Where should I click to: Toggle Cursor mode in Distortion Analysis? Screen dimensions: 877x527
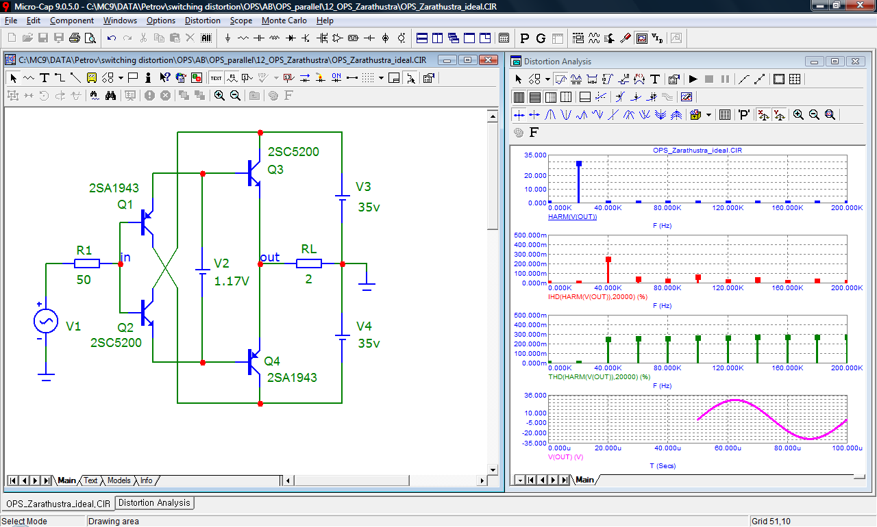click(576, 79)
